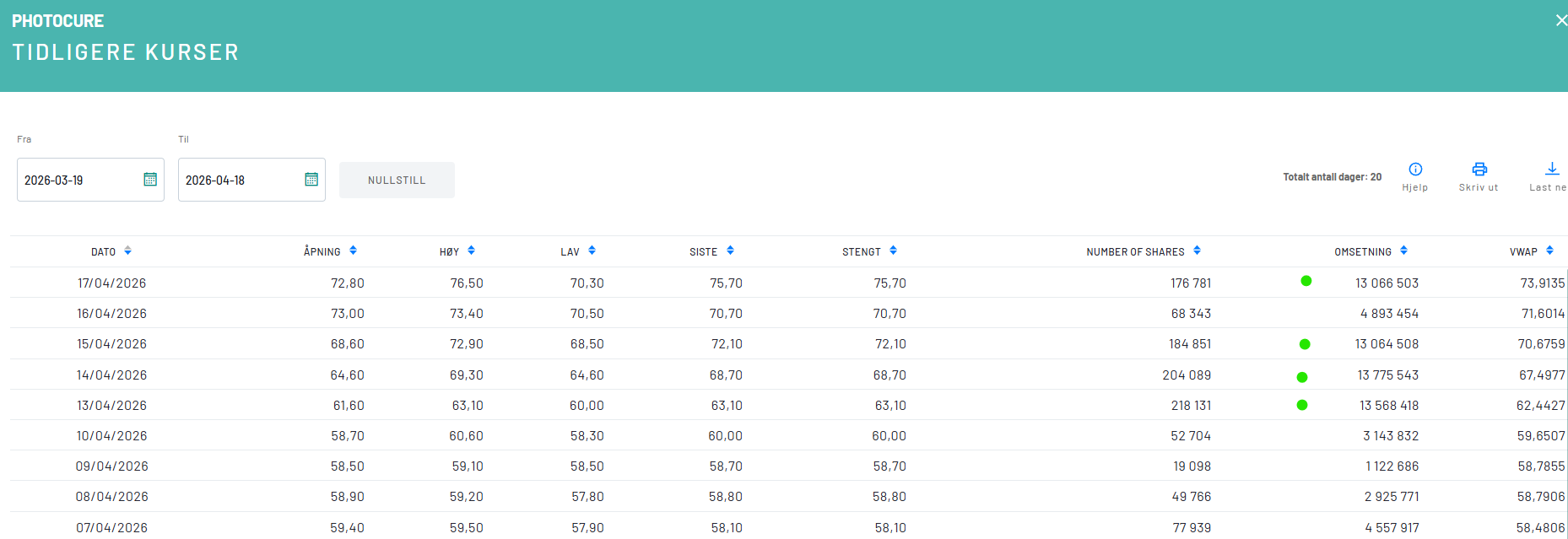This screenshot has width=1568, height=539.
Task: Click the Til date field 2026-04-18
Action: pos(236,181)
